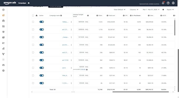This screenshot has width=179, height=98.
Task: Open the line chart sidebar icon
Action: (3, 43)
